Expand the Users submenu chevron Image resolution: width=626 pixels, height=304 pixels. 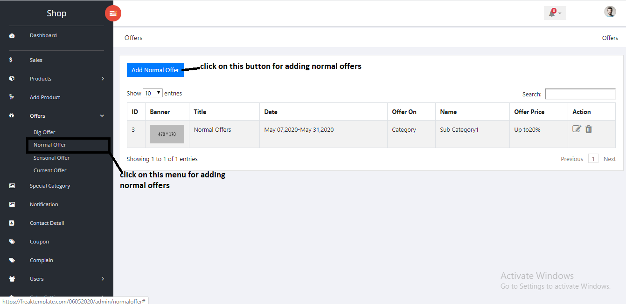coord(103,279)
